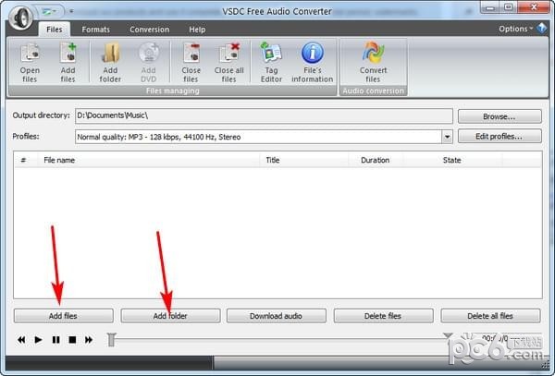Viewport: 555px width, 376px height.
Task: Open the quick access toolbar dropdown
Action: [x=71, y=11]
